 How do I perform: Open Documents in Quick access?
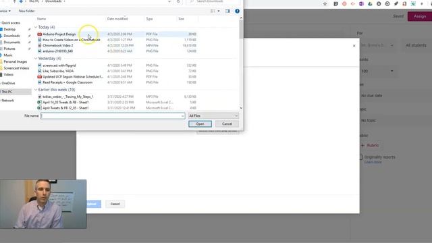[x=12, y=42]
